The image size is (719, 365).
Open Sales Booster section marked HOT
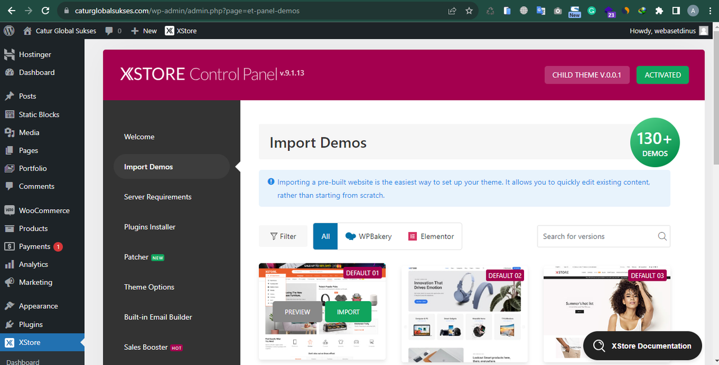153,347
